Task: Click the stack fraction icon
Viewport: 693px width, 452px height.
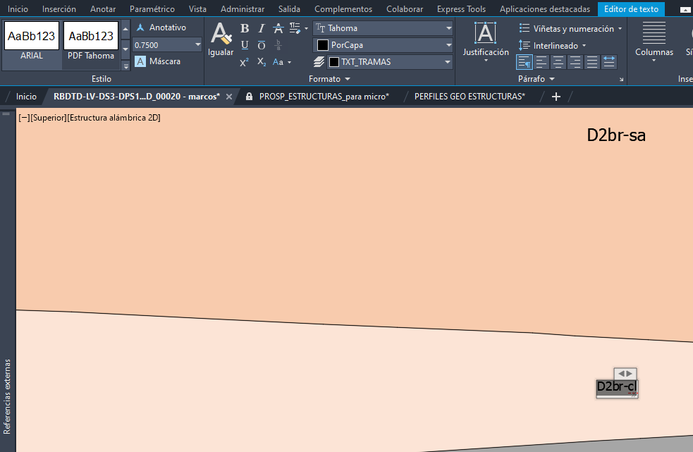Action: 278,45
